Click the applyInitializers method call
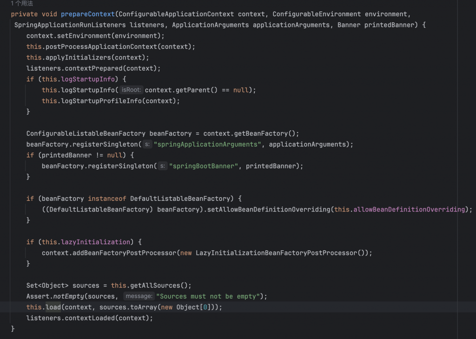 point(78,57)
